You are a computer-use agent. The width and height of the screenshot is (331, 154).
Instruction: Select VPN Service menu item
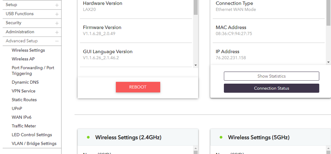click(x=24, y=91)
